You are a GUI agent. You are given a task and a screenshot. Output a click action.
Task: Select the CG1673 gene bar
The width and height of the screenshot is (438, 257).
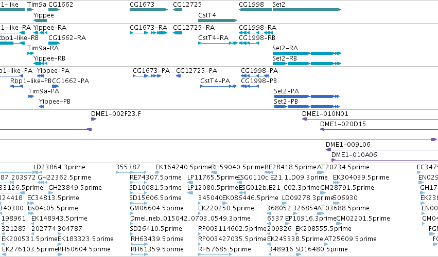coord(149,10)
